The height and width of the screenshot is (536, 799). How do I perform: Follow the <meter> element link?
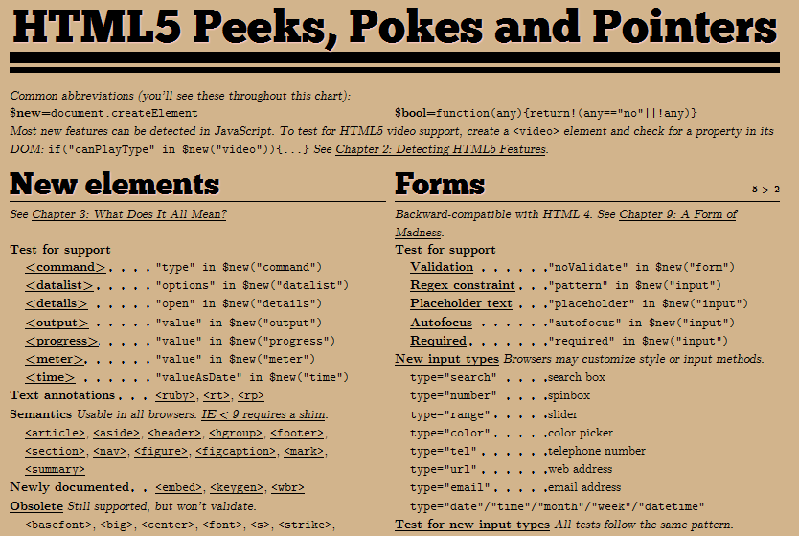click(55, 359)
